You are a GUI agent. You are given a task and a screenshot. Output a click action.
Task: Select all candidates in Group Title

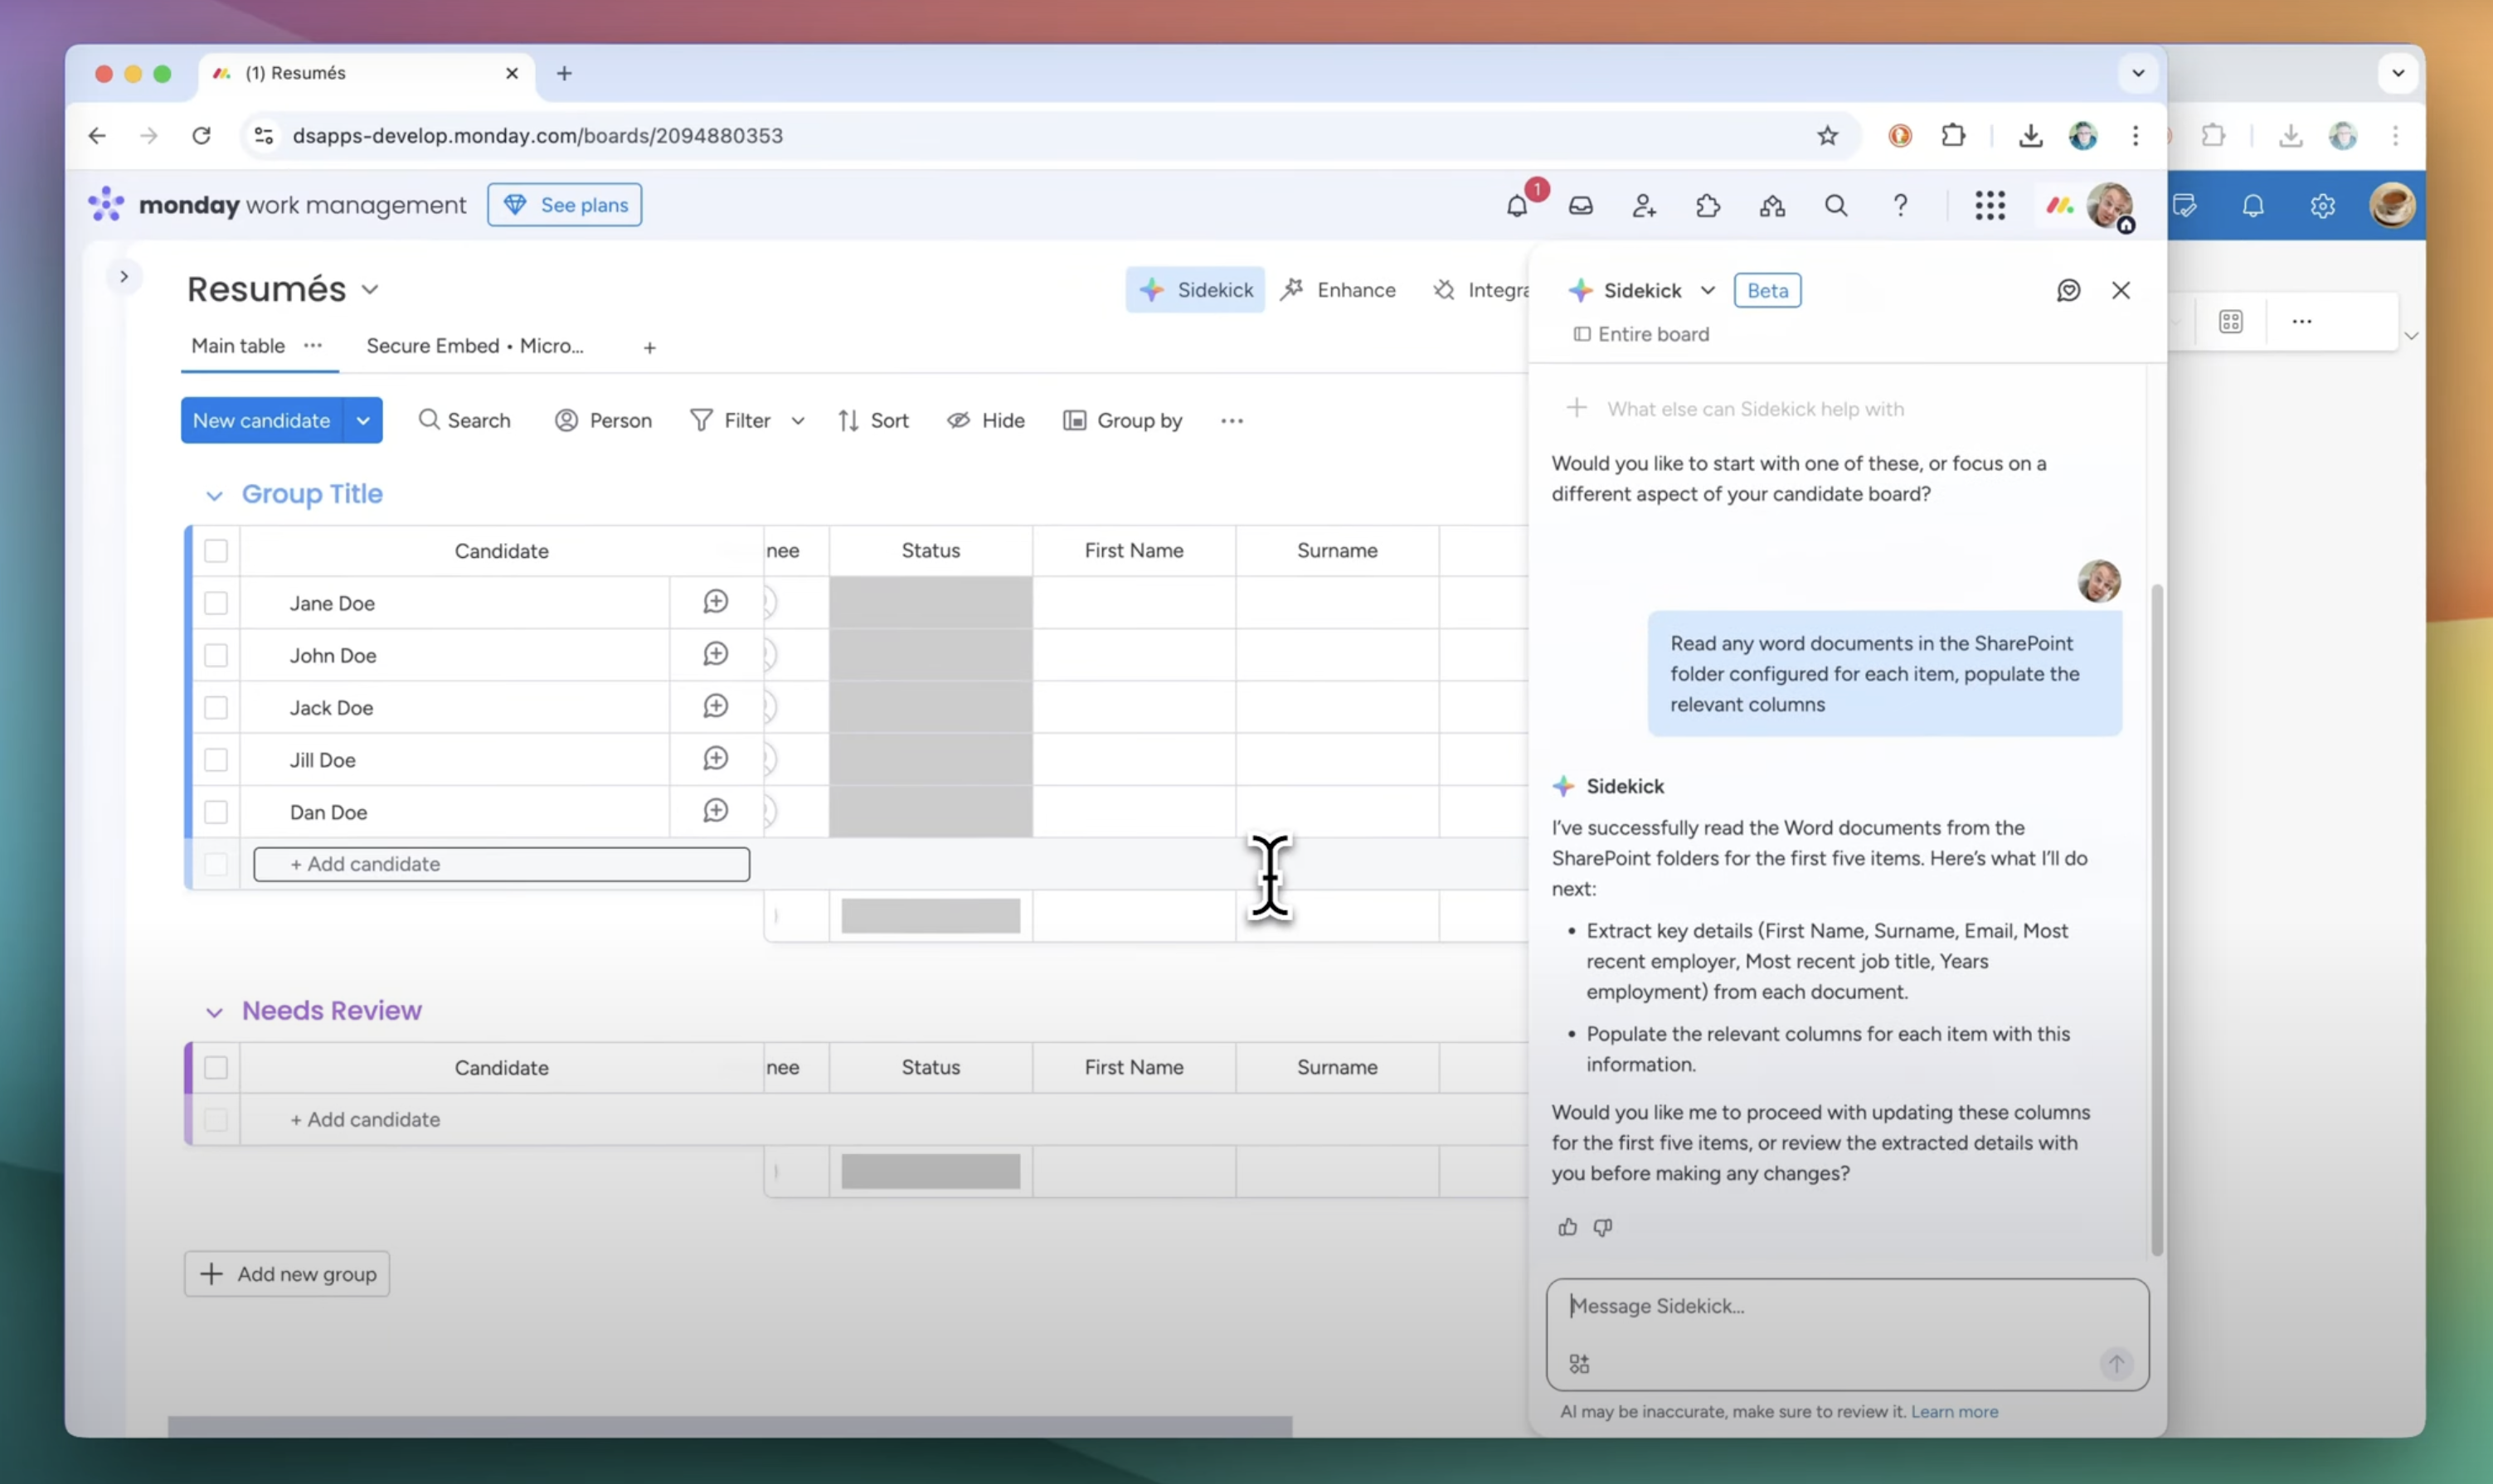click(216, 551)
